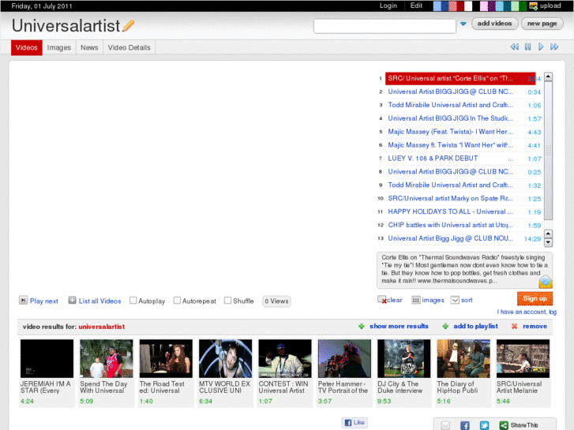Click the add videos button
Viewport: 574px width, 430px height.
494,24
